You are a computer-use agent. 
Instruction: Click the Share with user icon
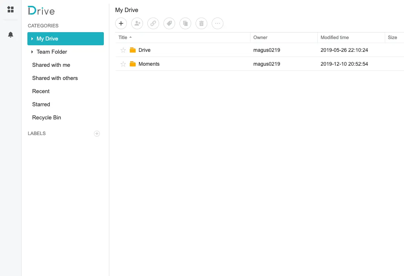coord(137,23)
